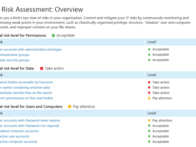Click green status square beside Permissions risk level
This screenshot has width=196, height=147.
coord(53,35)
